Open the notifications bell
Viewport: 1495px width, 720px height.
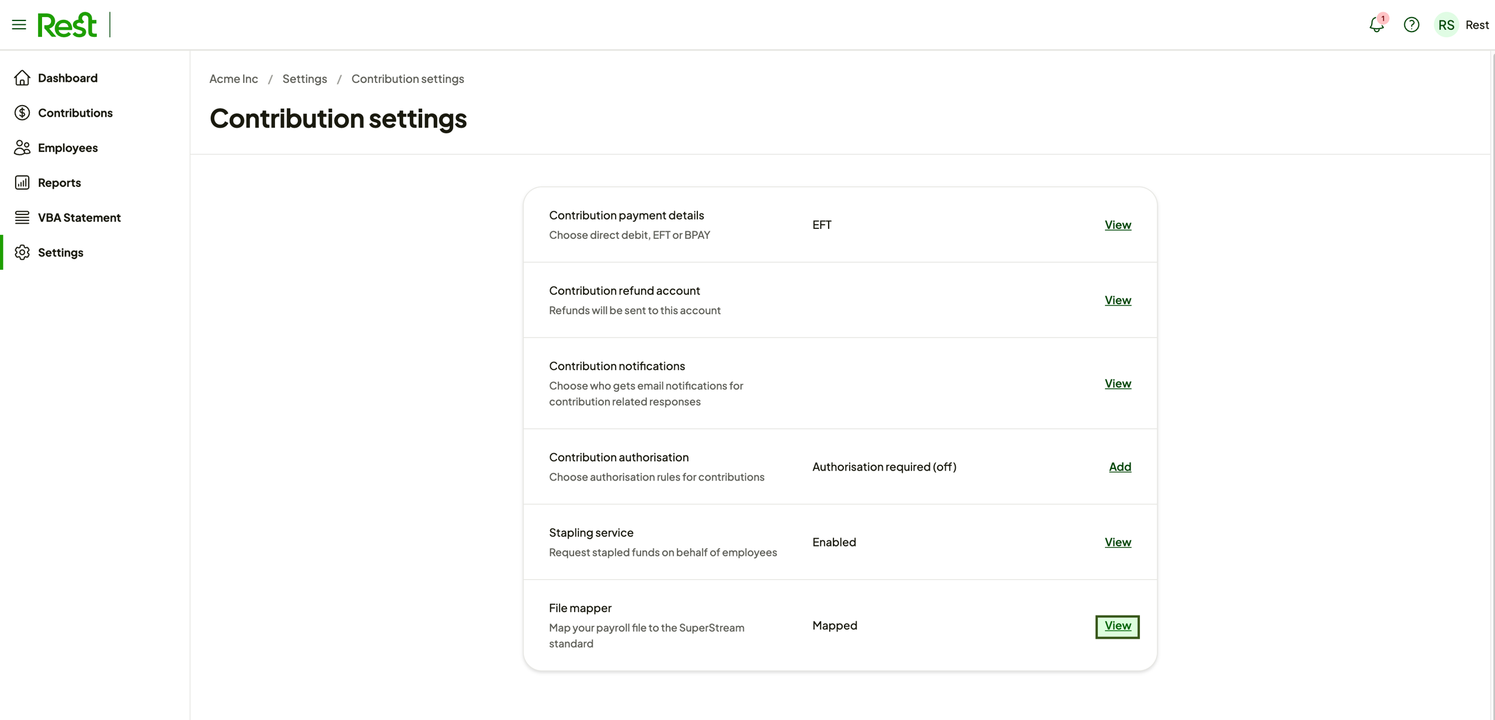[x=1376, y=25]
